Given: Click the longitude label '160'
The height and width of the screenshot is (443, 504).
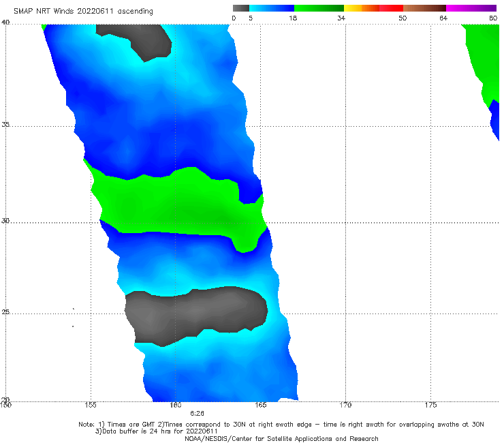Looking at the screenshot, I should pyautogui.click(x=176, y=405).
